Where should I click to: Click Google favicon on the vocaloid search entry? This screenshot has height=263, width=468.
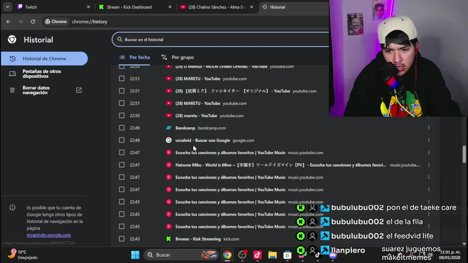point(169,140)
